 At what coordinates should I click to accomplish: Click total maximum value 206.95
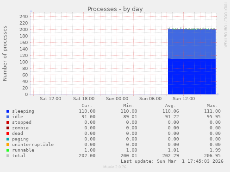pos(212,156)
